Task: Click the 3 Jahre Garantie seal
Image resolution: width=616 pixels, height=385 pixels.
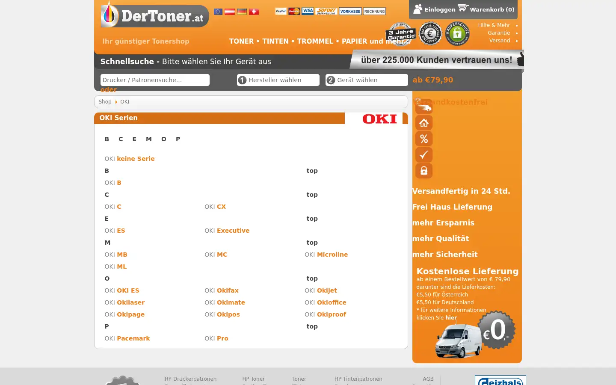Action: pyautogui.click(x=400, y=34)
